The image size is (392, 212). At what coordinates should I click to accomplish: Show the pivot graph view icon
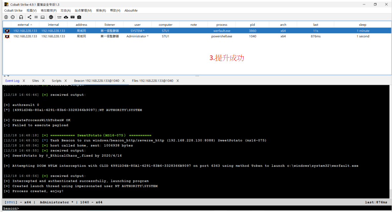(29, 17)
